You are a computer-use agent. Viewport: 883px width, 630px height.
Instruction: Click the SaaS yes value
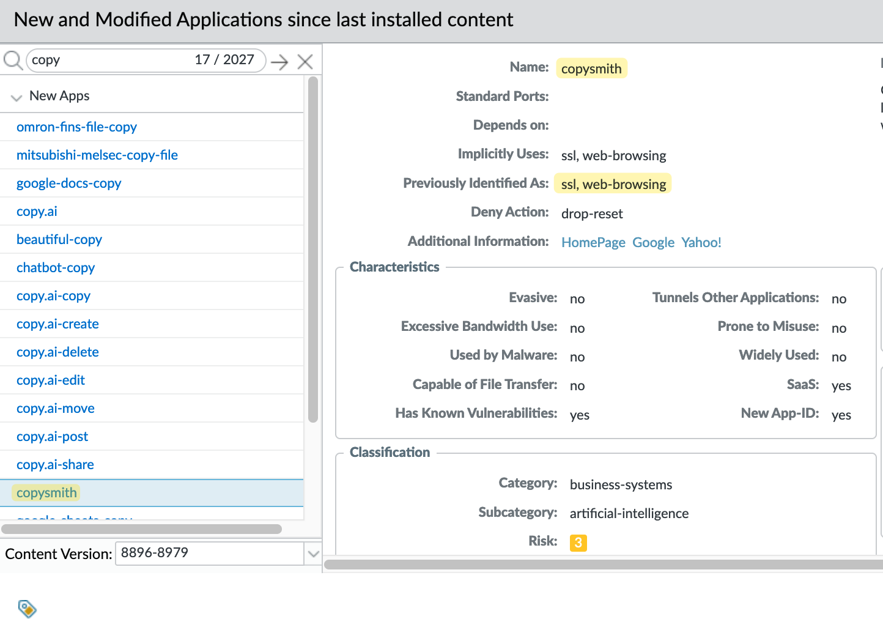841,385
